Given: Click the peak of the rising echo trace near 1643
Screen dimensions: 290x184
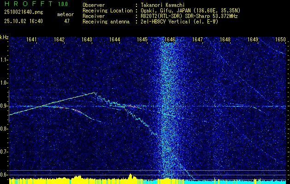Looking at the screenshot, I should [95, 92].
